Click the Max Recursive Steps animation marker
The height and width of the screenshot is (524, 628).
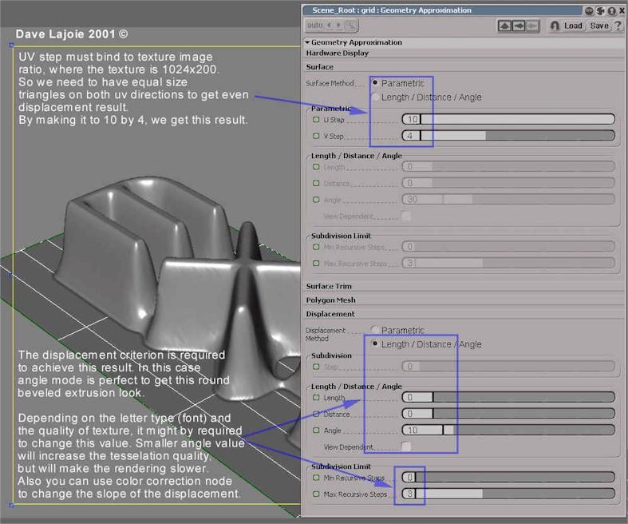pos(316,494)
